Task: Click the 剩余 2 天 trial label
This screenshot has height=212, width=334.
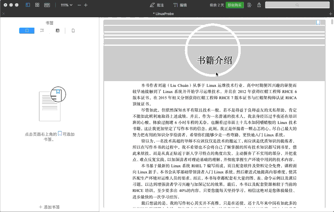Action: 217,5
